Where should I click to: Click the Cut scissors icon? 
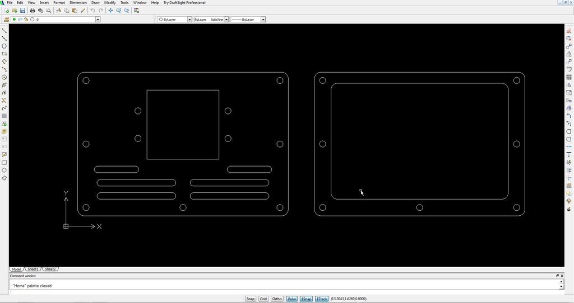(x=58, y=11)
